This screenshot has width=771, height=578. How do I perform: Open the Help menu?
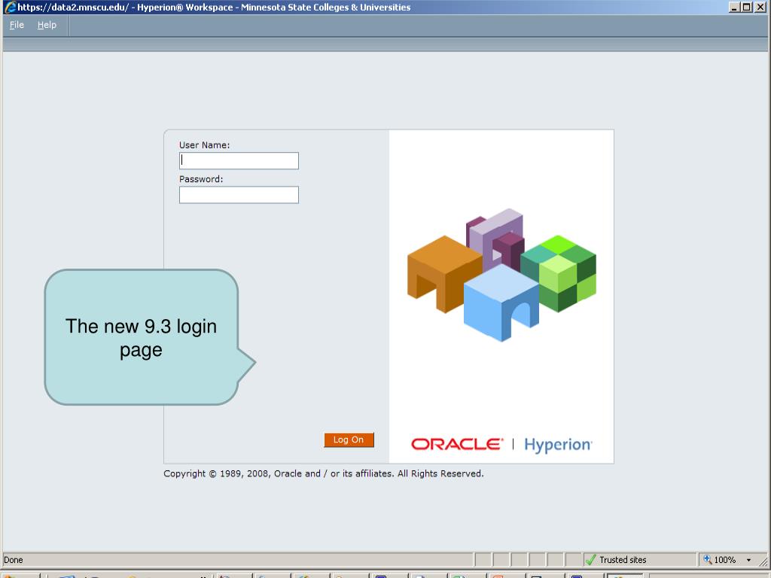tap(47, 25)
